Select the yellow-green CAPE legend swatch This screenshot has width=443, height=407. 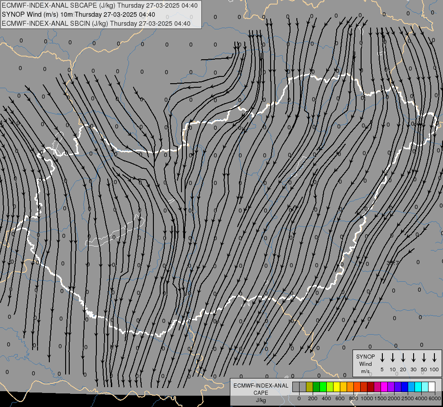click(330, 387)
